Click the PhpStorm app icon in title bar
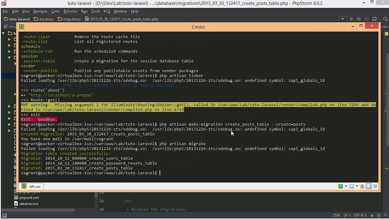Viewport: 389px width, 219px height. (x=4, y=3)
